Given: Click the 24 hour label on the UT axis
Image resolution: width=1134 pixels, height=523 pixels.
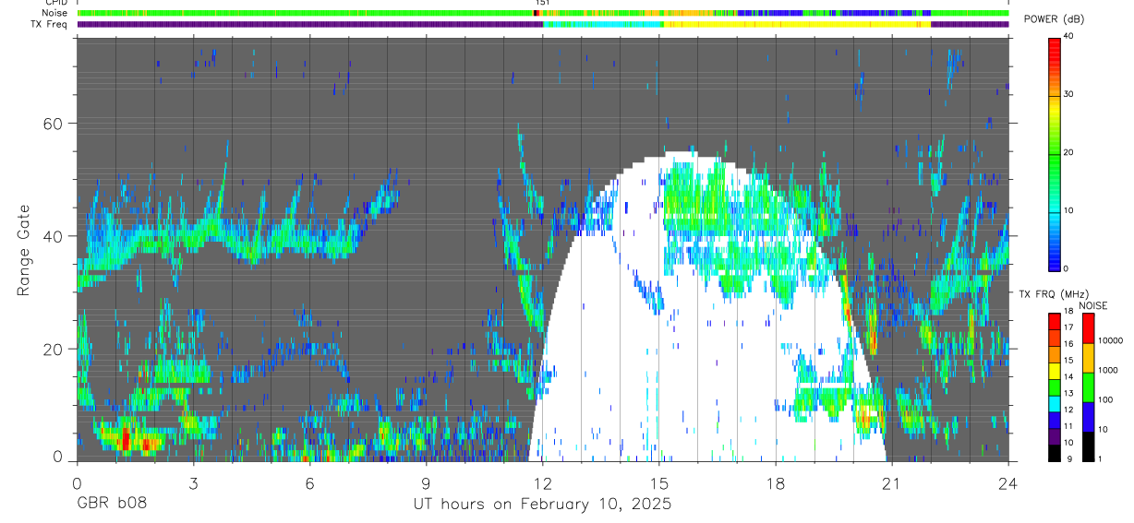Looking at the screenshot, I should tap(1008, 482).
